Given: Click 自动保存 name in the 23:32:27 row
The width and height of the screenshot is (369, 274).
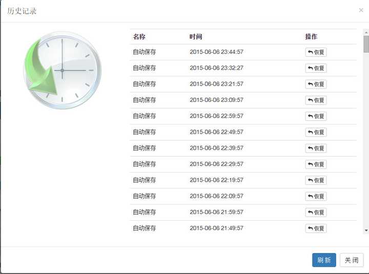Looking at the screenshot, I should coord(144,68).
